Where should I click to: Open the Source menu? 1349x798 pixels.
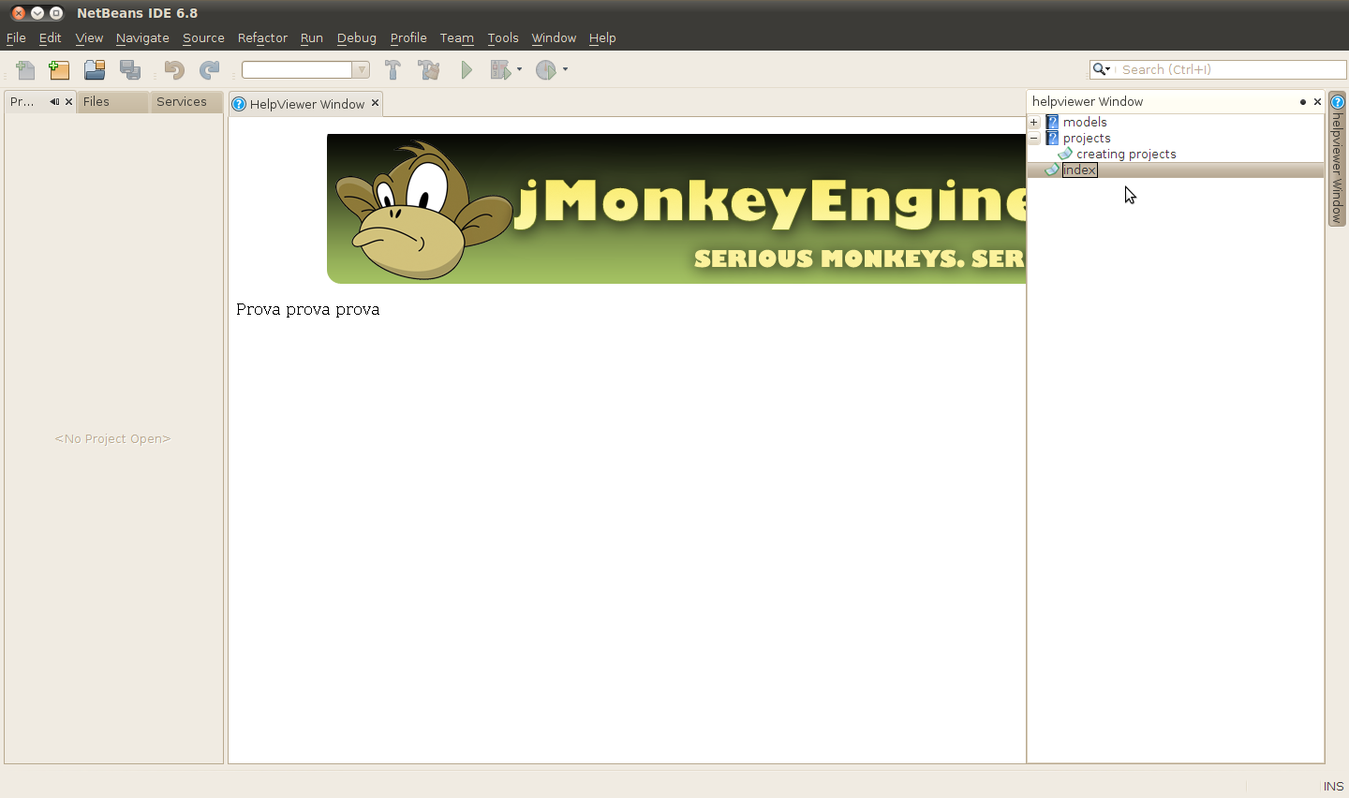203,37
